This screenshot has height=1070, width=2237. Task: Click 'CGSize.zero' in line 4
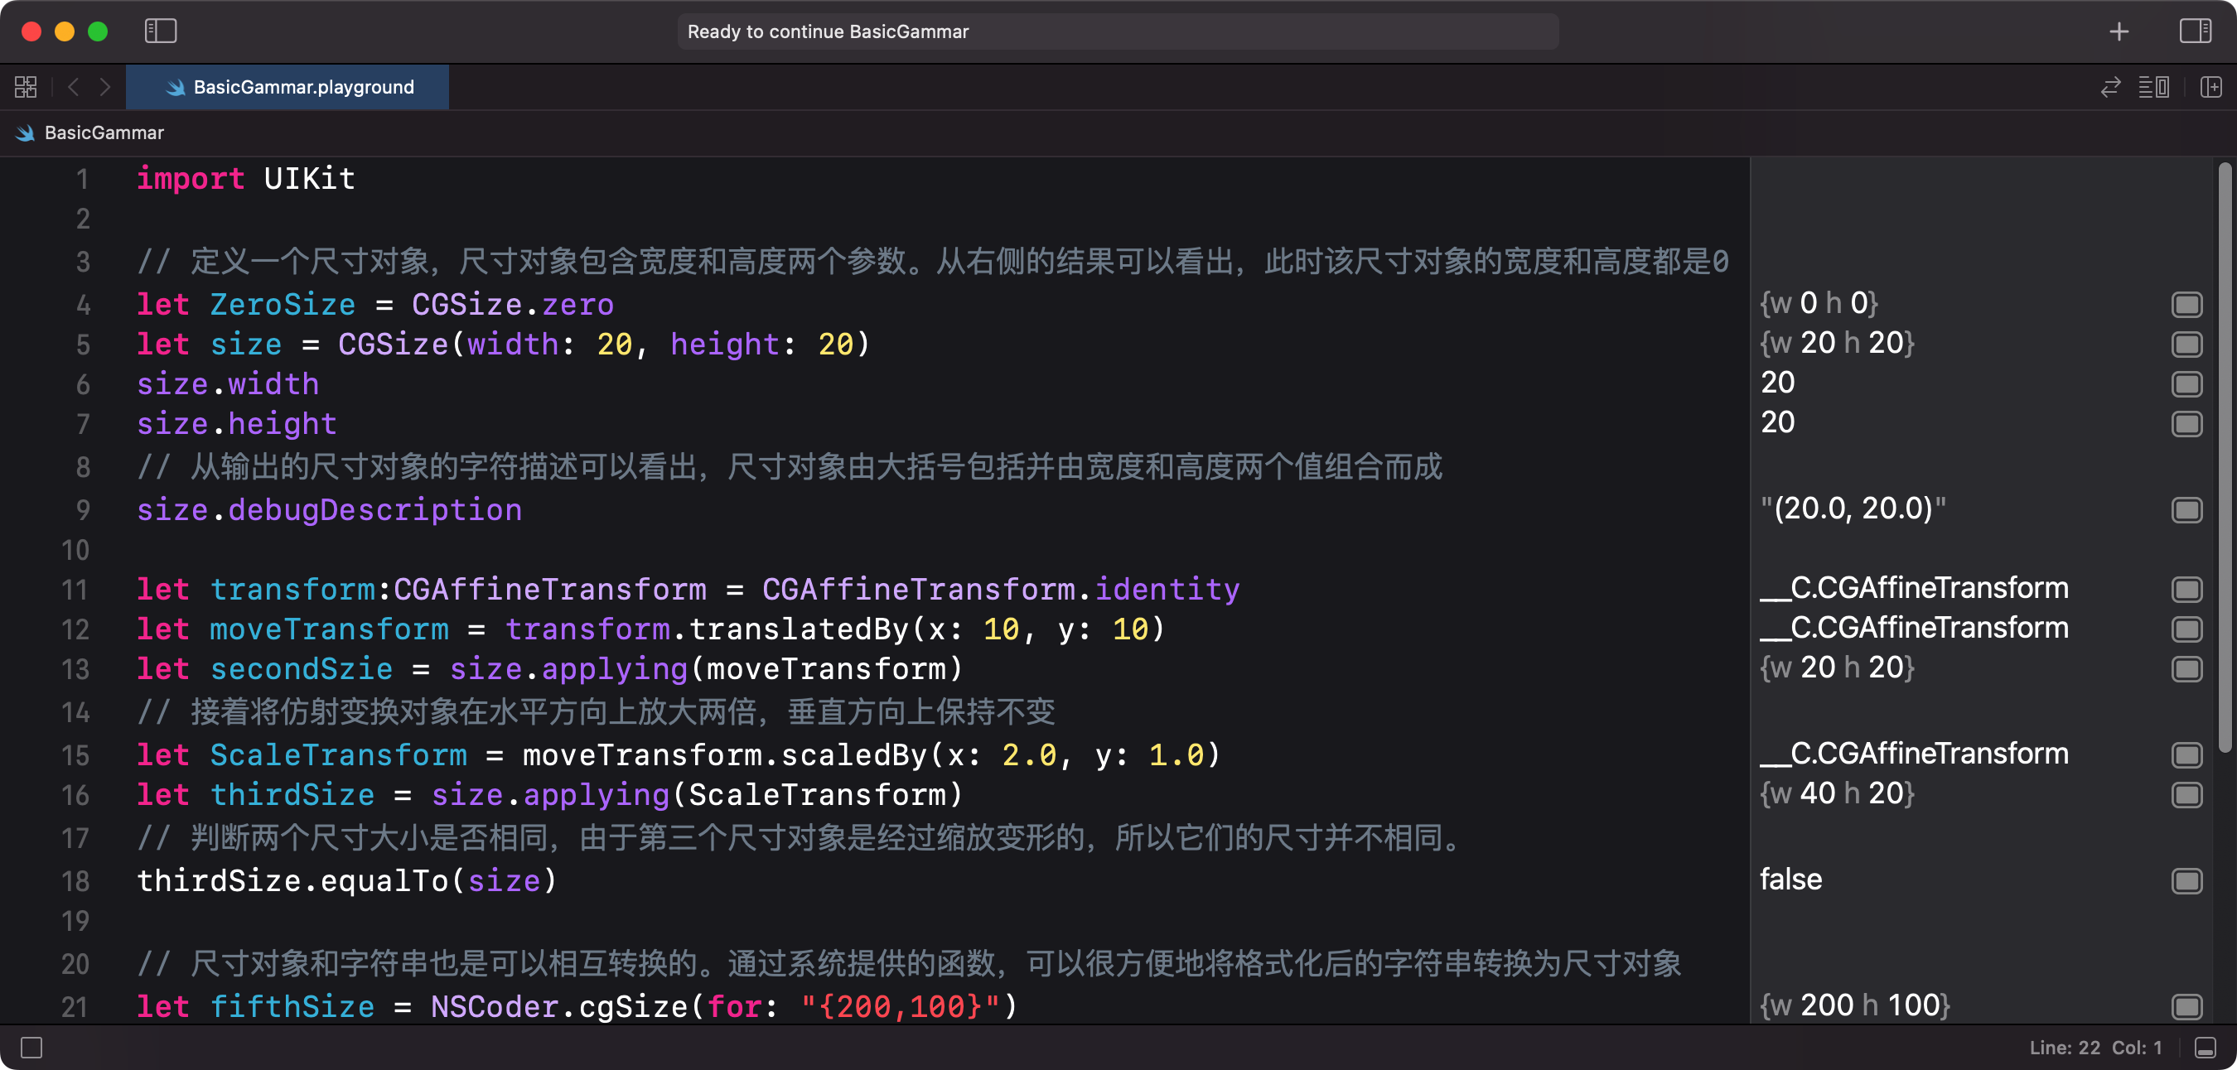point(512,305)
